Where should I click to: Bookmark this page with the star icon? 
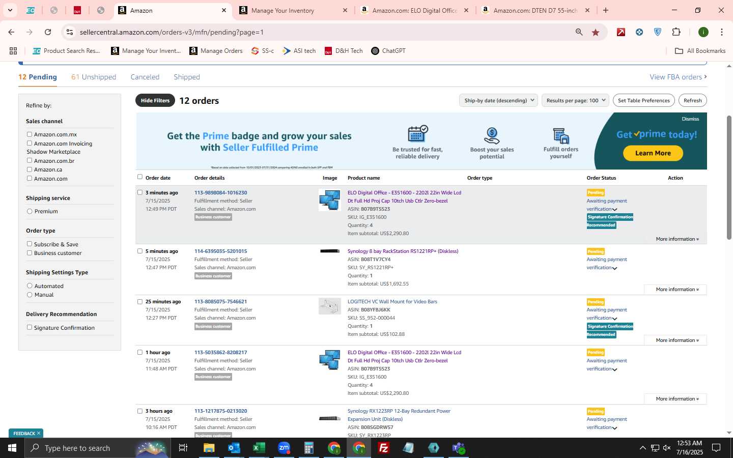[596, 32]
